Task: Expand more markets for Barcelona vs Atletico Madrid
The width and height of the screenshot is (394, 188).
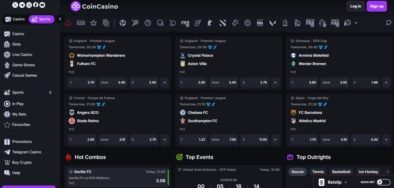Action: 386,140
